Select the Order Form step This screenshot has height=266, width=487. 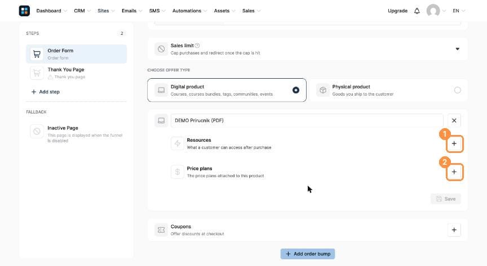[x=77, y=54]
